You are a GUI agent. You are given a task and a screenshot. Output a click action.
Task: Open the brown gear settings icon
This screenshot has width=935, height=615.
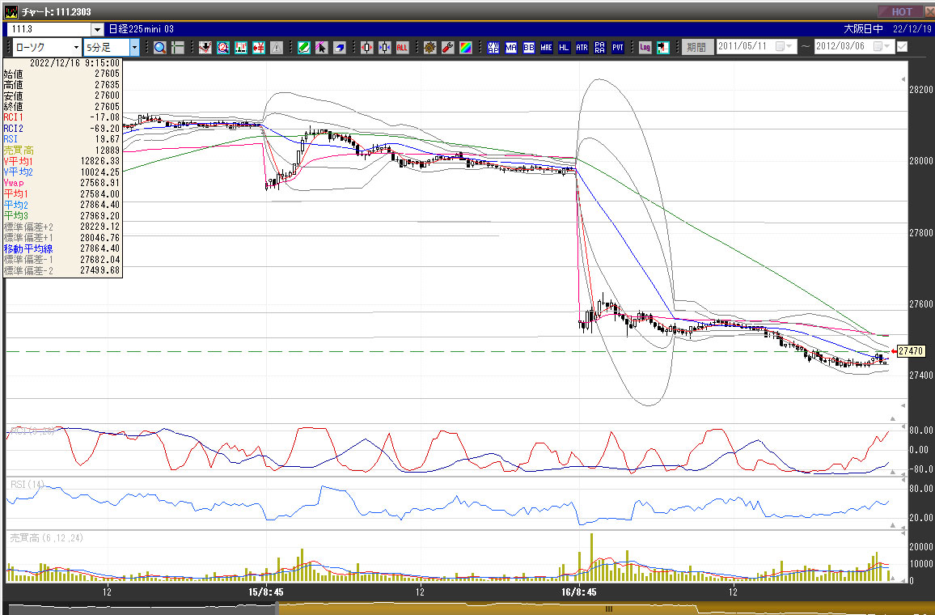[x=430, y=48]
